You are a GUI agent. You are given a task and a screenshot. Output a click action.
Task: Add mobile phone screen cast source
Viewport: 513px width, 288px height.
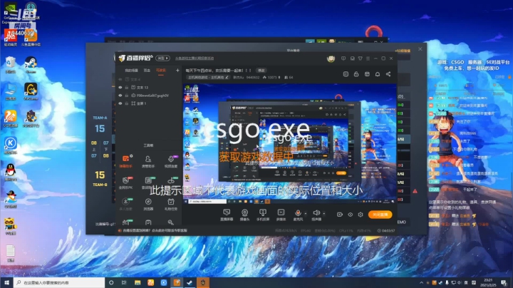click(x=263, y=215)
